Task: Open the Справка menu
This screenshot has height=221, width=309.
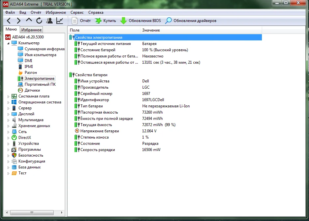Action: pos(96,12)
